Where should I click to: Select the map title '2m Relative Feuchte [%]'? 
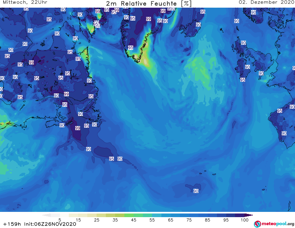pos(149,4)
